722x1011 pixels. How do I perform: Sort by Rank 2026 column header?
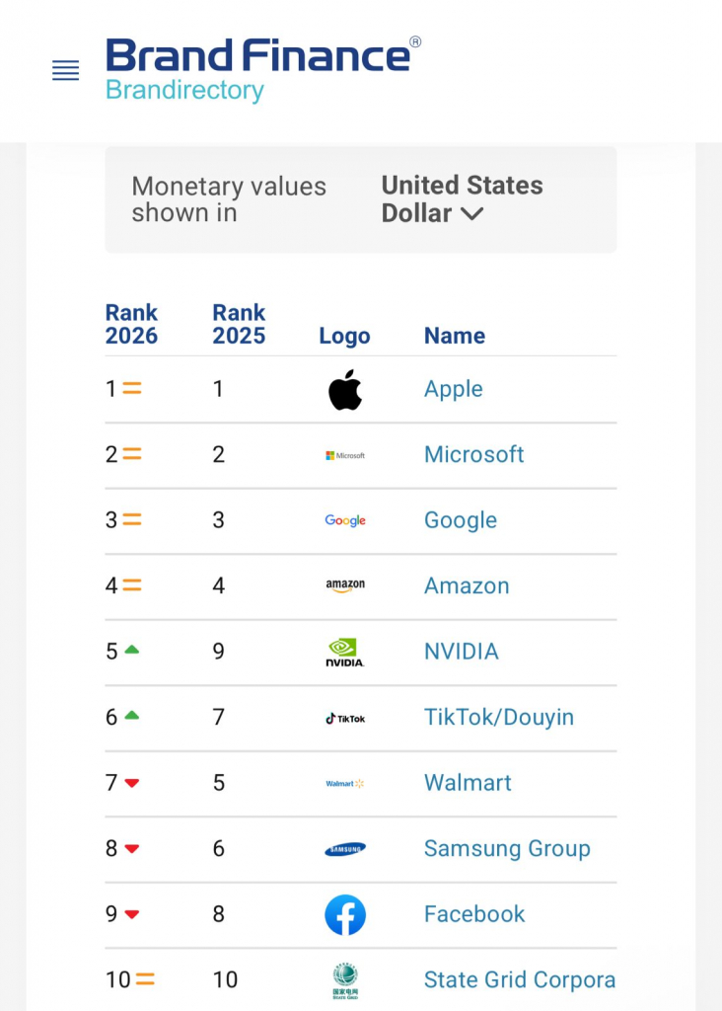[x=131, y=324]
